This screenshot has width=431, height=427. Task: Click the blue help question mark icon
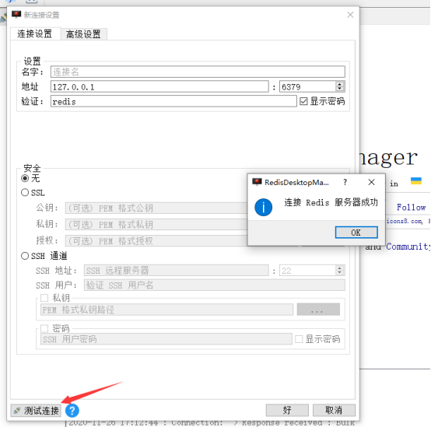click(72, 411)
